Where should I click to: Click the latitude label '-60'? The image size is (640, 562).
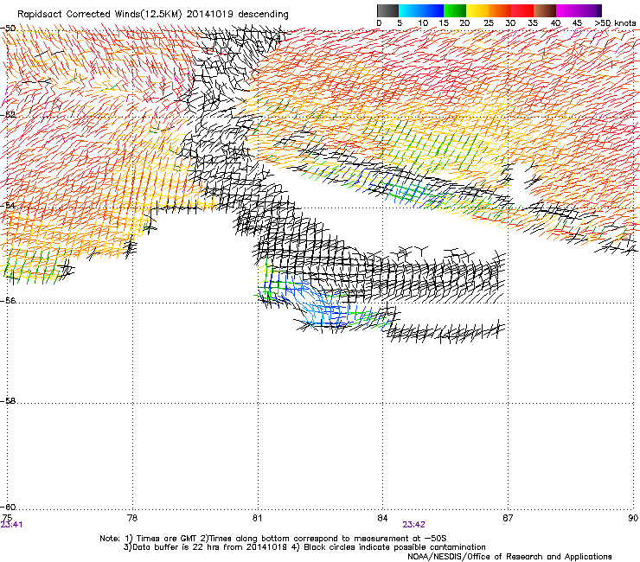pyautogui.click(x=8, y=508)
